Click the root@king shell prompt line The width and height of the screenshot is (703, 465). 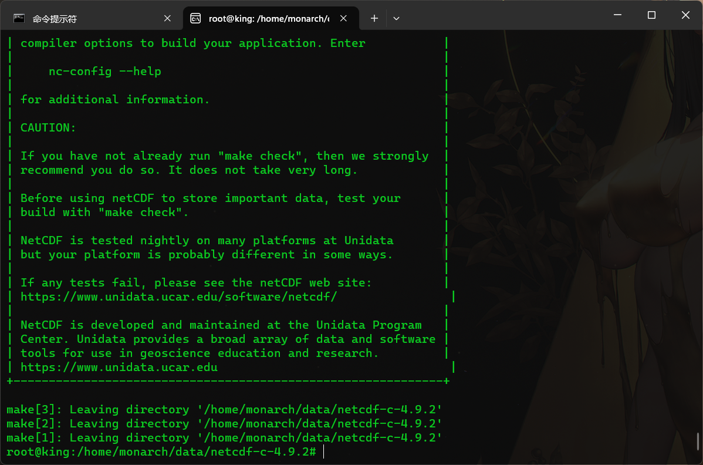point(161,451)
